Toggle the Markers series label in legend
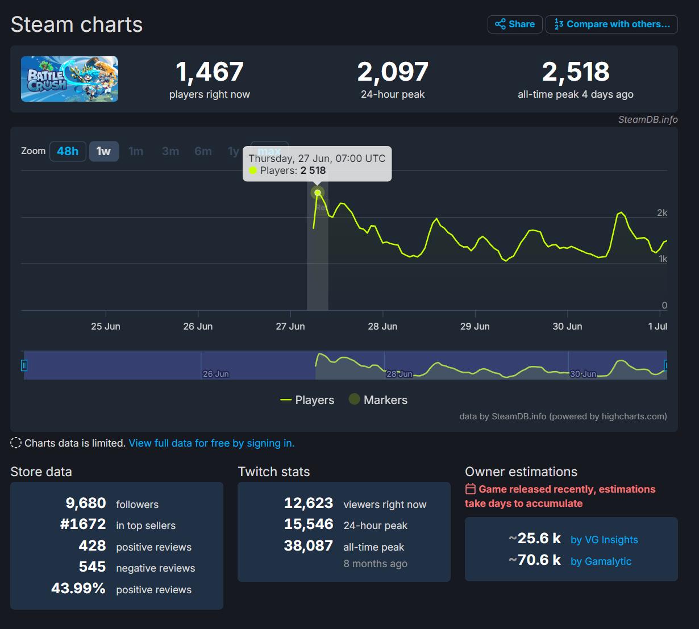 click(x=385, y=400)
